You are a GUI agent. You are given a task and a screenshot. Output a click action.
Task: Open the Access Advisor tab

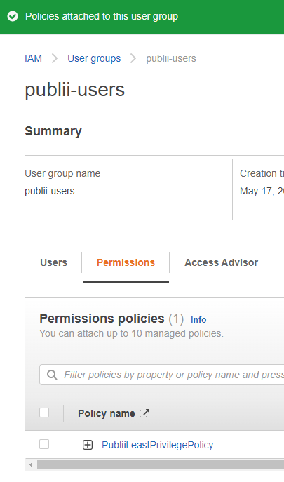(x=222, y=262)
